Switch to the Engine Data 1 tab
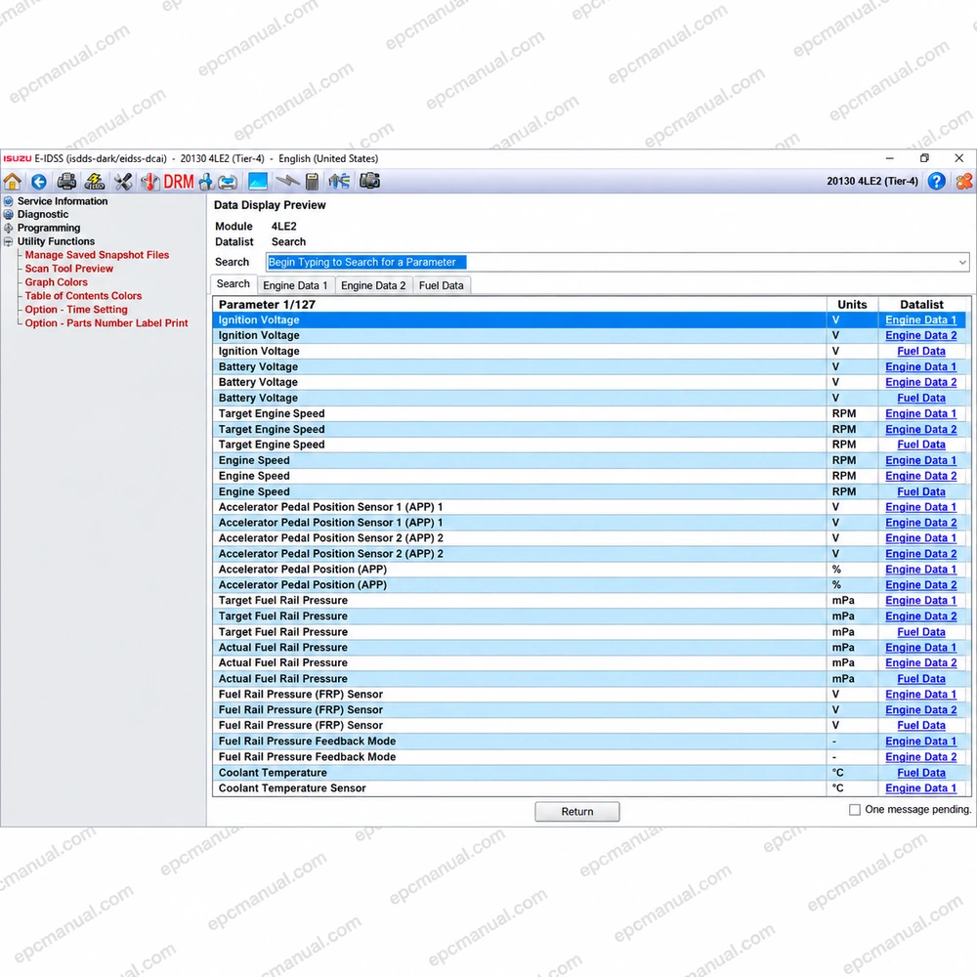The height and width of the screenshot is (977, 977). (x=295, y=285)
